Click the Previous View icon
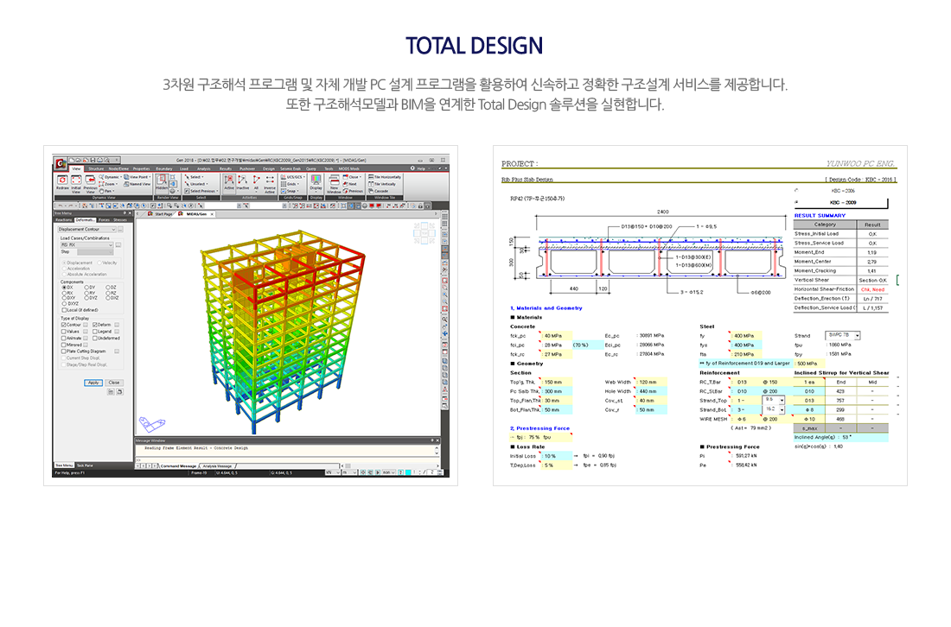951x627 pixels. 90,183
